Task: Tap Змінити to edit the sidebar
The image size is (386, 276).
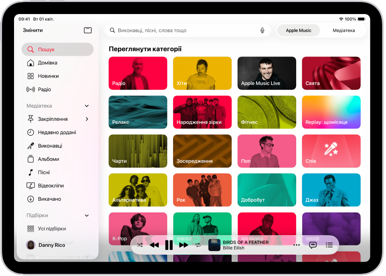Action: (x=33, y=30)
